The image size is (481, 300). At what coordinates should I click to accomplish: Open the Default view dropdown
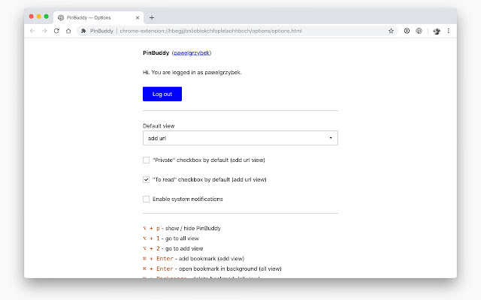(x=240, y=138)
